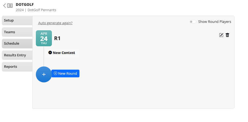The image size is (248, 122).
Task: Open the Reports tab
Action: 17,67
